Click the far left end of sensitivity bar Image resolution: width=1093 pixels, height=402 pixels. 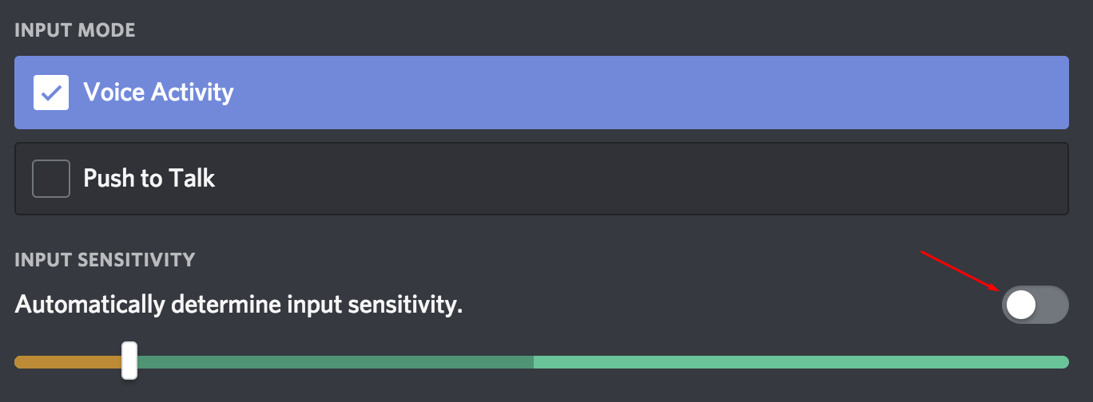pyautogui.click(x=19, y=362)
